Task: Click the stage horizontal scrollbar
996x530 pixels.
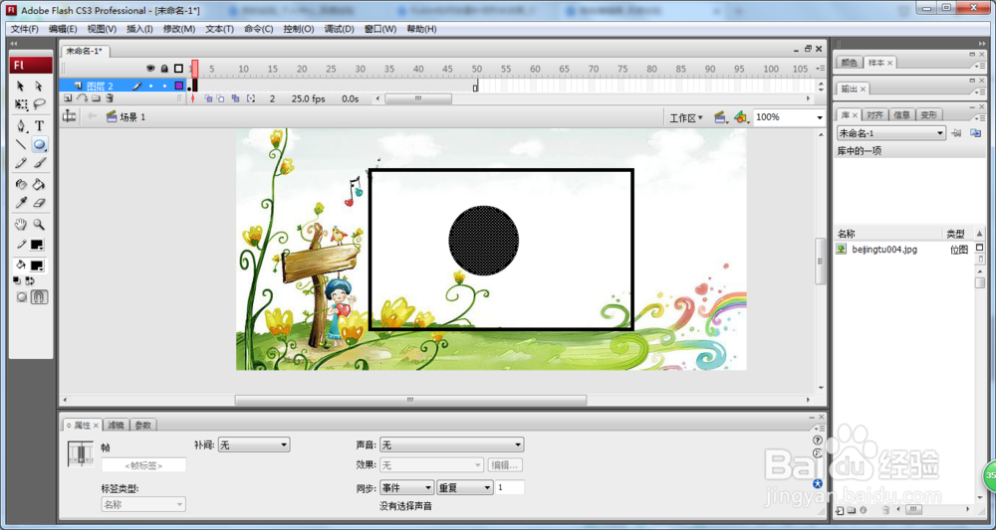Action: 410,400
